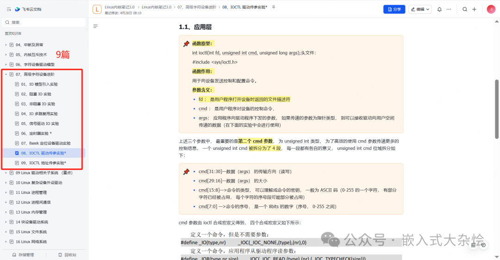Collapse the 07、高级字符设备进阶 node arrow
Image resolution: width=500 pixels, height=260 pixels.
coord(6,74)
